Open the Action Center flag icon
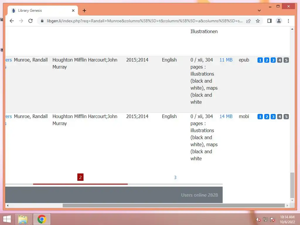The width and height of the screenshot is (300, 225). 272,219
